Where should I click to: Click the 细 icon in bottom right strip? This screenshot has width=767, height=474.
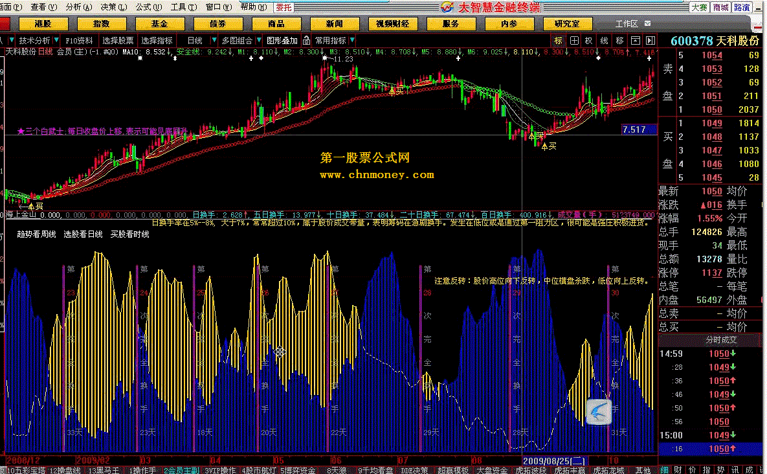pos(665,469)
